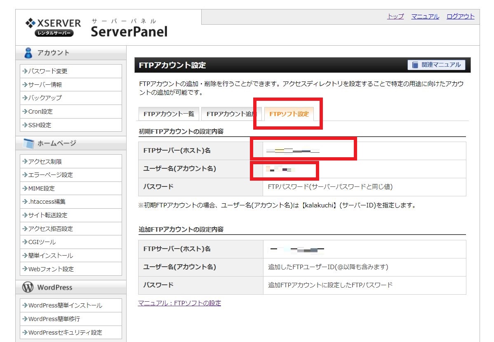Open パスワード変更 in sidebar
Viewport: 494px width, 342px height.
click(x=47, y=71)
